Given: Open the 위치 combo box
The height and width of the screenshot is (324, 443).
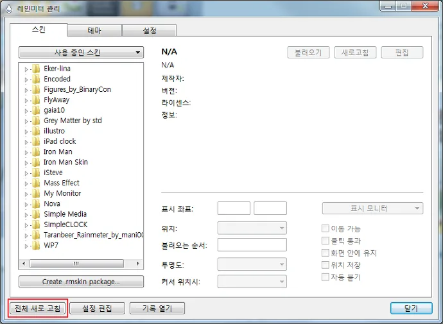Looking at the screenshot, I should point(252,228).
